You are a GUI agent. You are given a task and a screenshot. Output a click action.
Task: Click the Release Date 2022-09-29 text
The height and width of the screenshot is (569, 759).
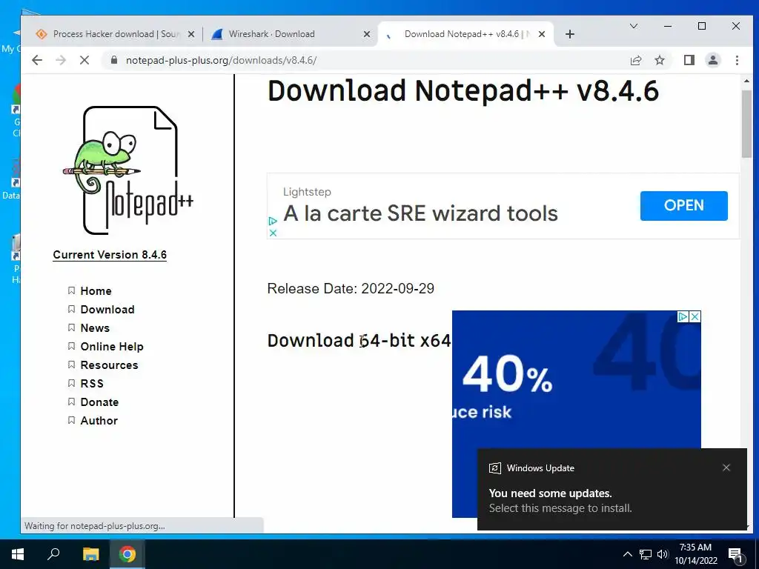coord(351,288)
